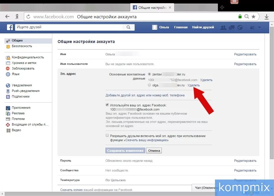Bookmark the page with star icon

point(253,17)
